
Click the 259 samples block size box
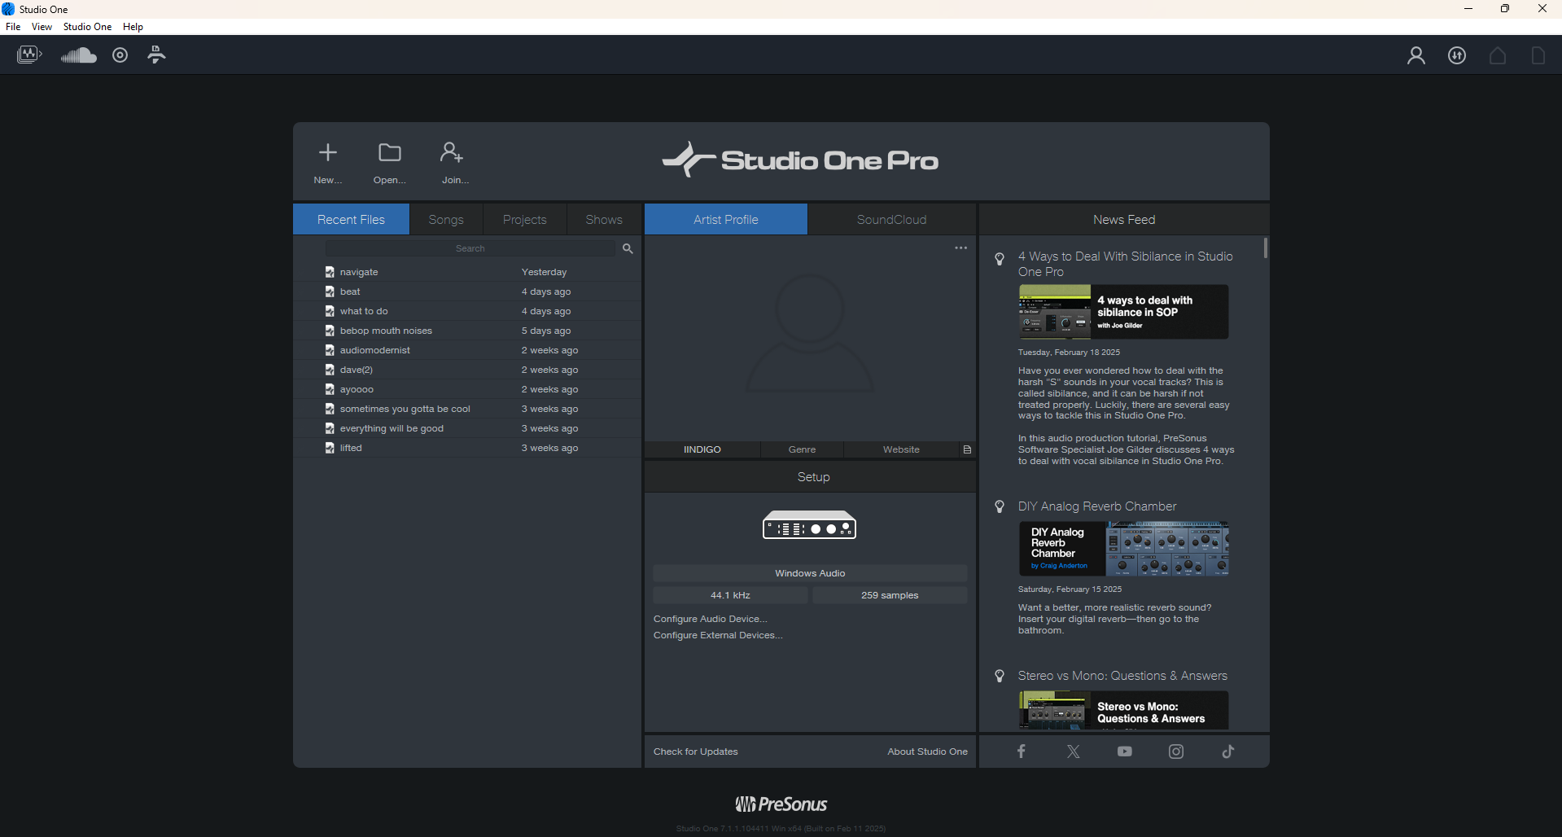[890, 595]
